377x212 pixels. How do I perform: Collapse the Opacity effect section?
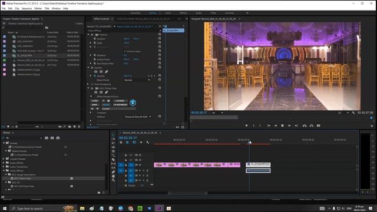(88, 68)
